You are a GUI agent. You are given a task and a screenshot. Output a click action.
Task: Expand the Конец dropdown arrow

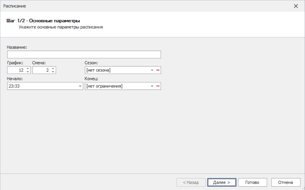152,86
